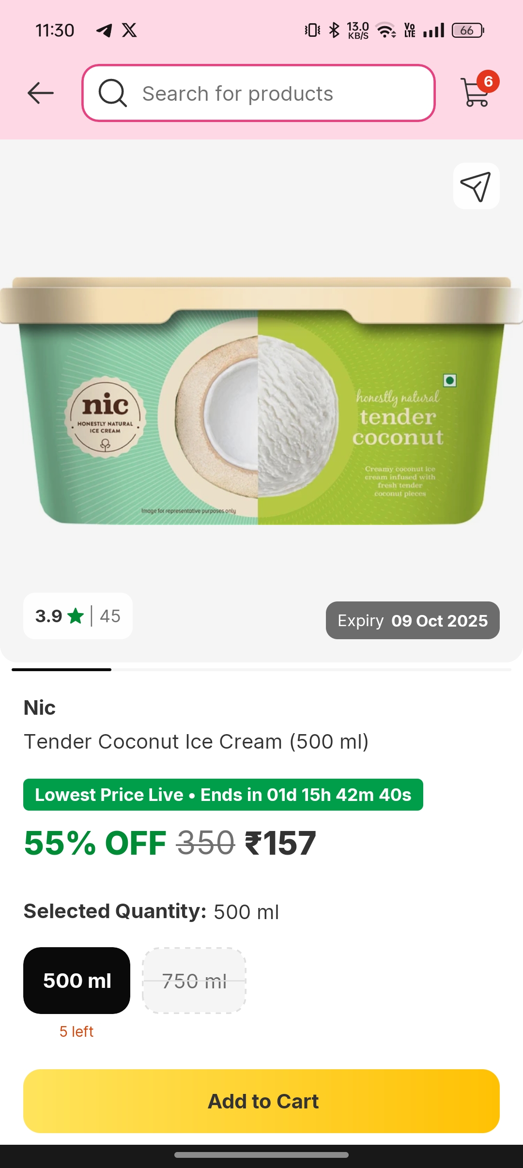
Task: Click into the Search for products field
Action: pos(259,93)
